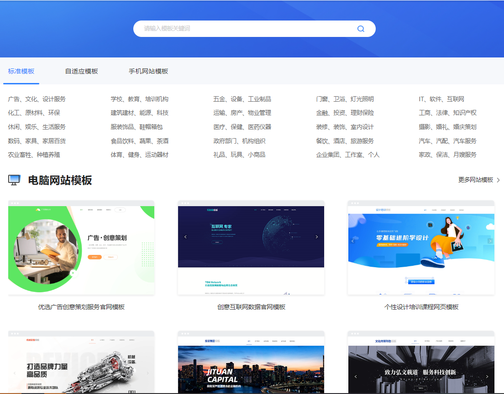Open the 优选广告创意策划服务官网模板 thumbnail

(81, 249)
